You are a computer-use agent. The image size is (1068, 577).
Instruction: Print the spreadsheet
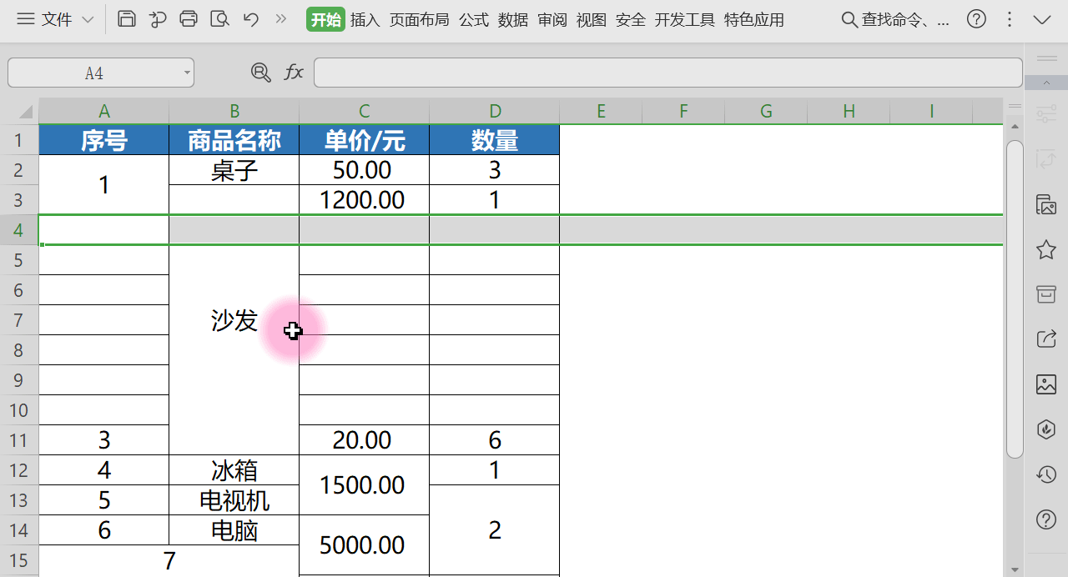coord(189,18)
